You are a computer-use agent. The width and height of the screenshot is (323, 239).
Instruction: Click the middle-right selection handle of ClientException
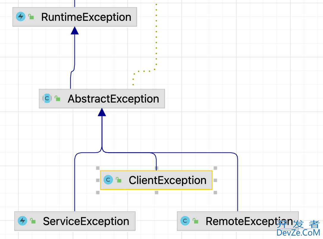pyautogui.click(x=215, y=180)
